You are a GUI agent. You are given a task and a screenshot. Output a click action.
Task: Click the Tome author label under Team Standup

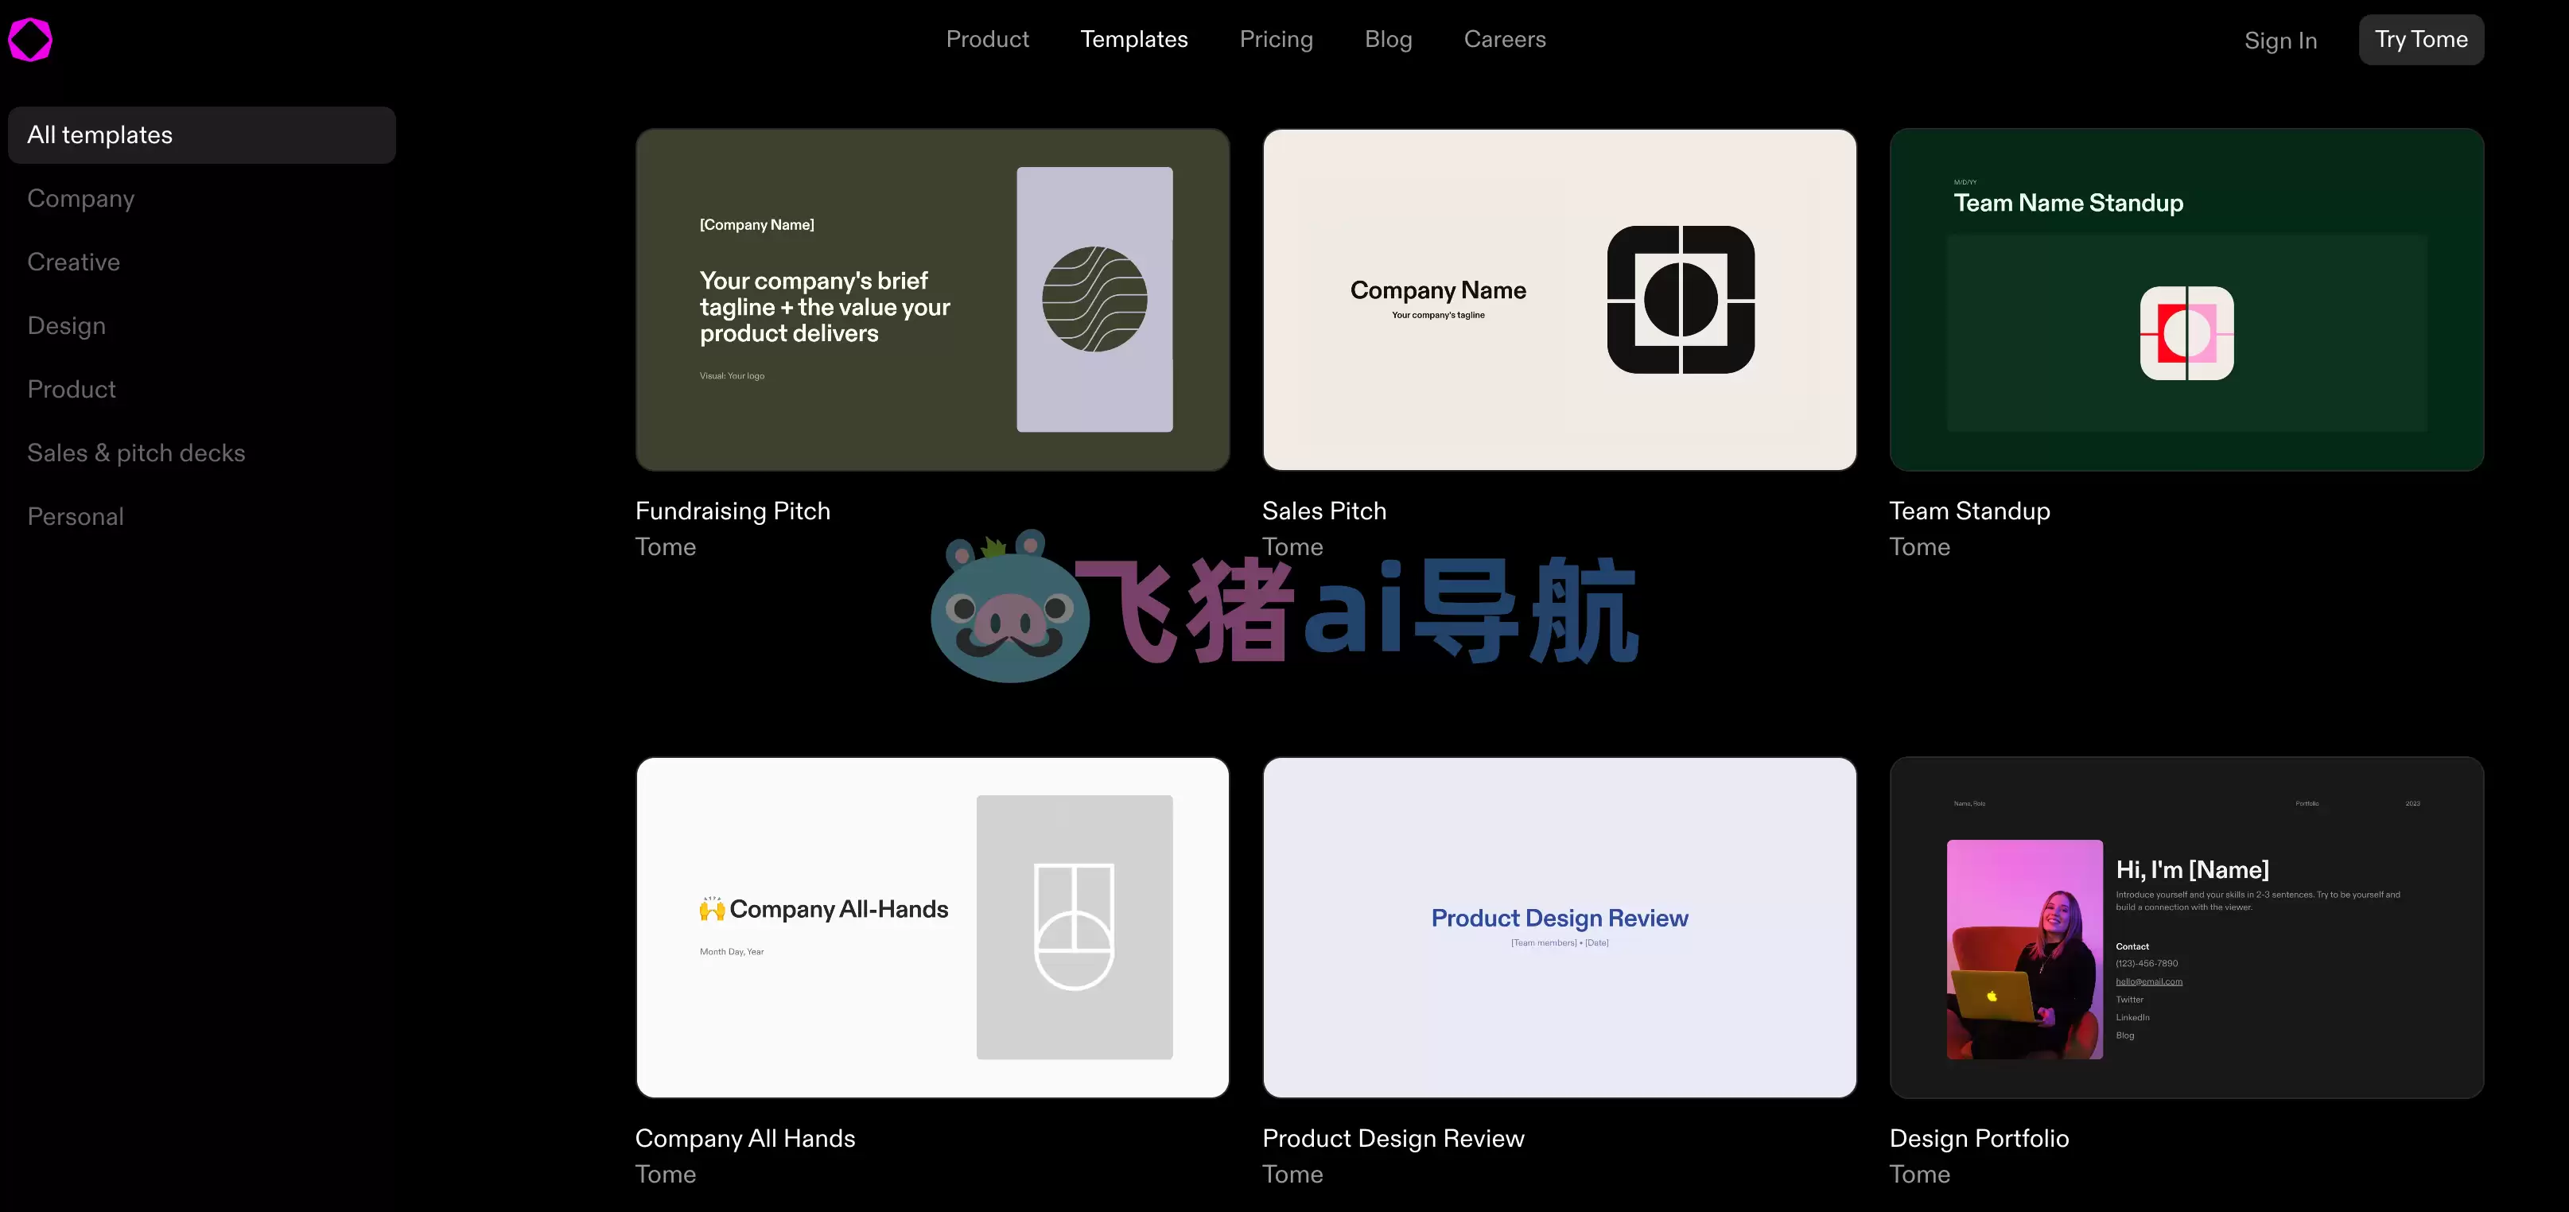click(1918, 546)
